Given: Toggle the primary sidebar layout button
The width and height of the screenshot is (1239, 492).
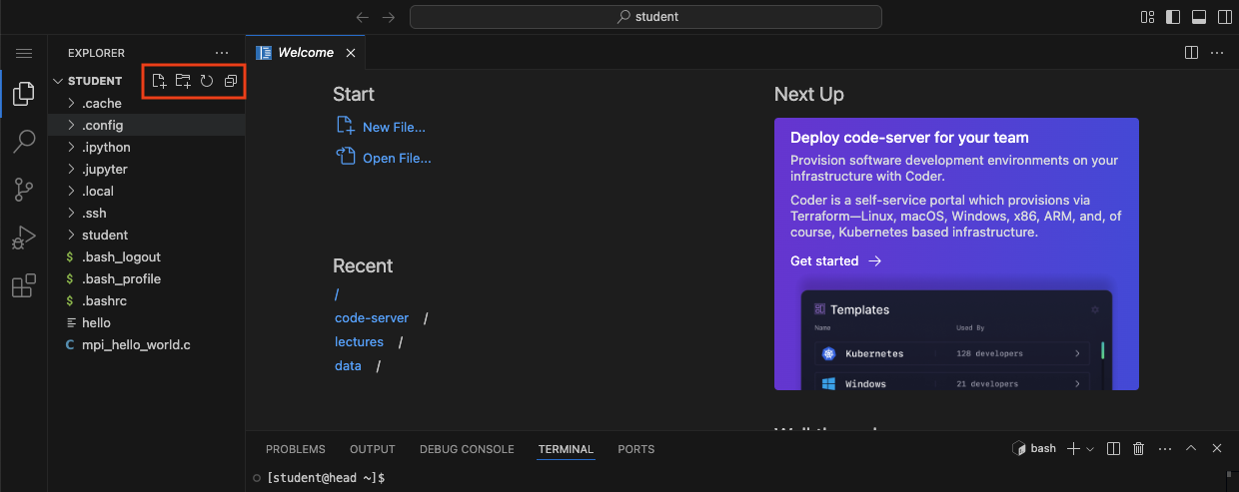Looking at the screenshot, I should (x=1173, y=17).
